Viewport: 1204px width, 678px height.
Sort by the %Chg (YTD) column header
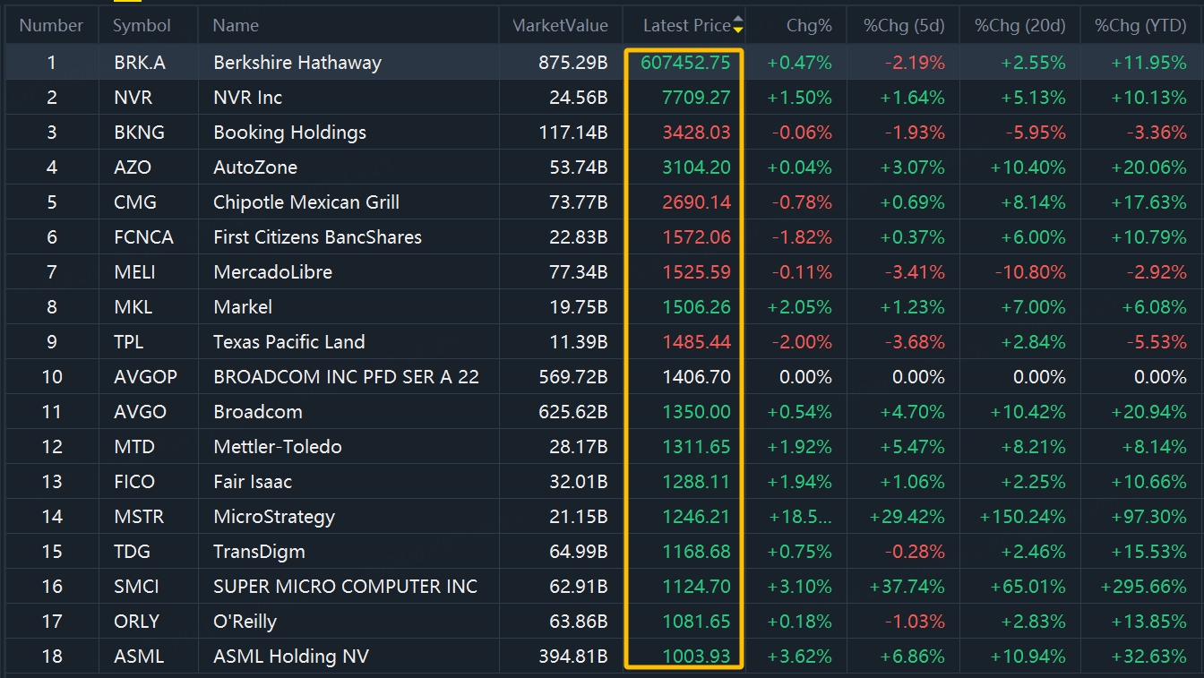pyautogui.click(x=1140, y=26)
